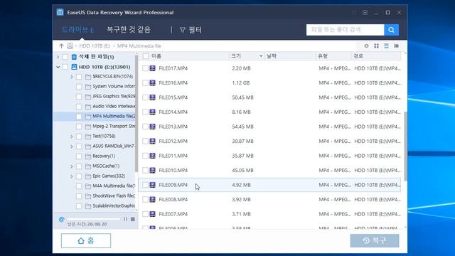Image resolution: width=455 pixels, height=256 pixels.
Task: Expand the Test(10758) folder node
Action: [72, 137]
